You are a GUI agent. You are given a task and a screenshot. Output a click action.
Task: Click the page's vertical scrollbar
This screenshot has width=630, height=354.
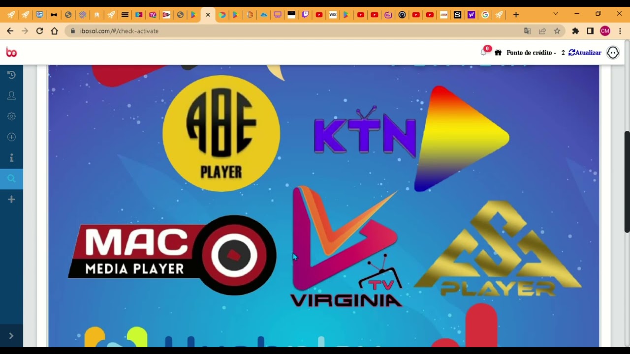tap(627, 182)
